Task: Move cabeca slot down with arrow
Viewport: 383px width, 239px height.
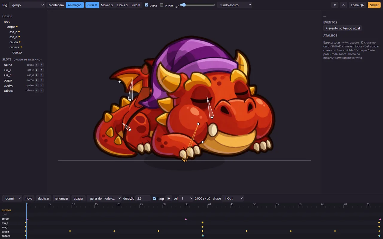Action: (37, 91)
